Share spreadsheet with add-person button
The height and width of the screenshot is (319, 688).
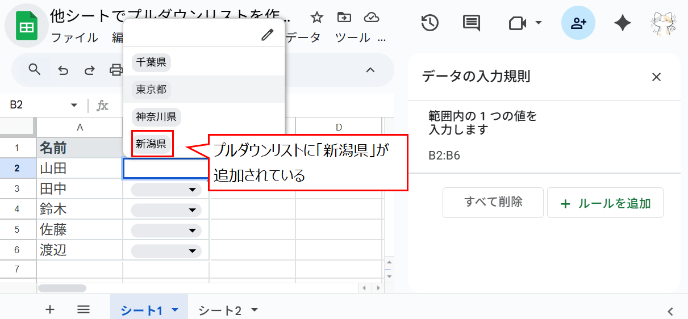(x=578, y=23)
